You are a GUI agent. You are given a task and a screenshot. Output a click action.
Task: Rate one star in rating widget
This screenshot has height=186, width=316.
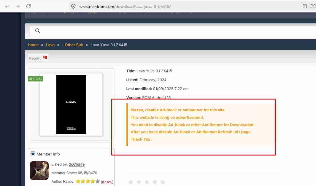[x=131, y=182]
